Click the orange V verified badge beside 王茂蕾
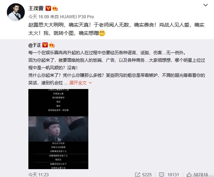Viewport: 214px width, 177px height. (x=48, y=8)
